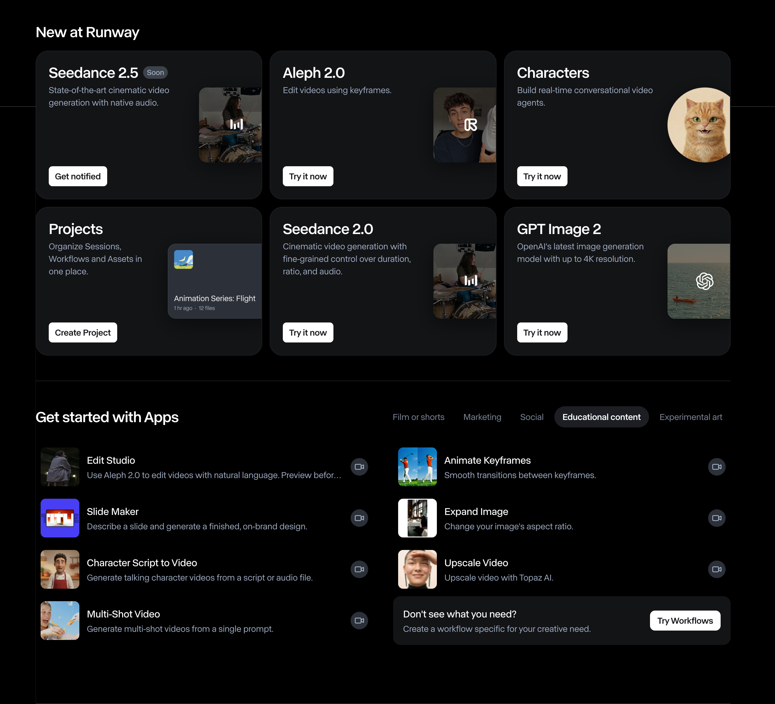Click the Create Project button
This screenshot has height=704, width=775.
coord(82,332)
